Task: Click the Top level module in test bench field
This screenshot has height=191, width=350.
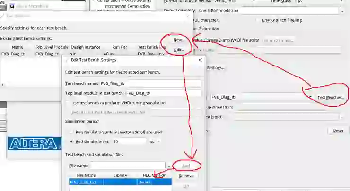Action: pyautogui.click(x=163, y=93)
